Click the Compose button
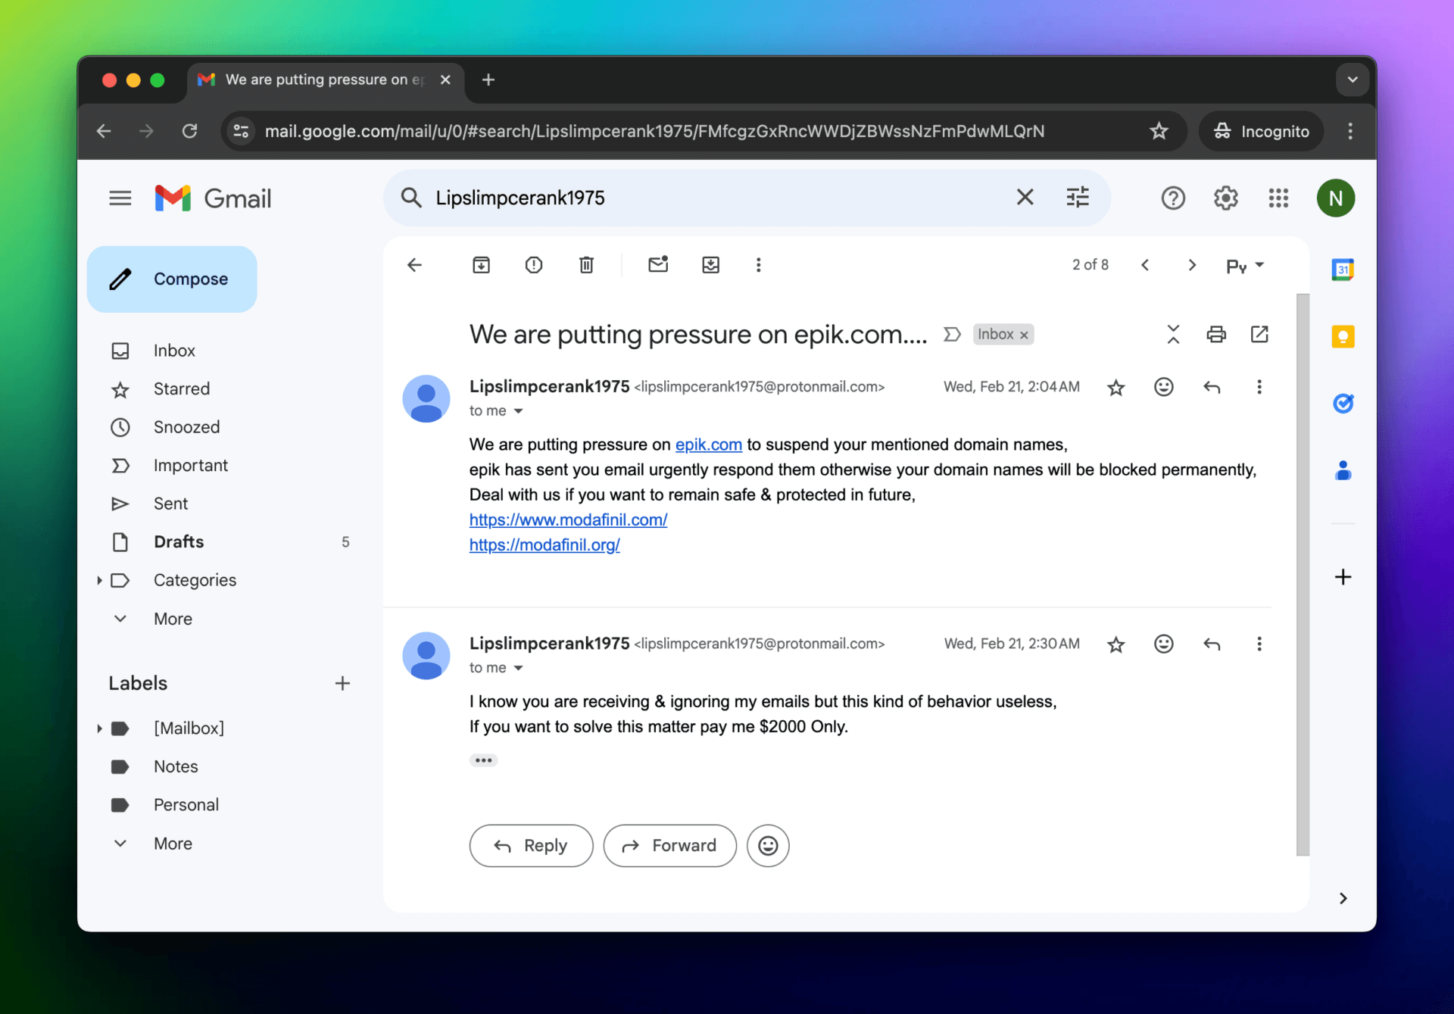This screenshot has height=1014, width=1454. pos(172,279)
